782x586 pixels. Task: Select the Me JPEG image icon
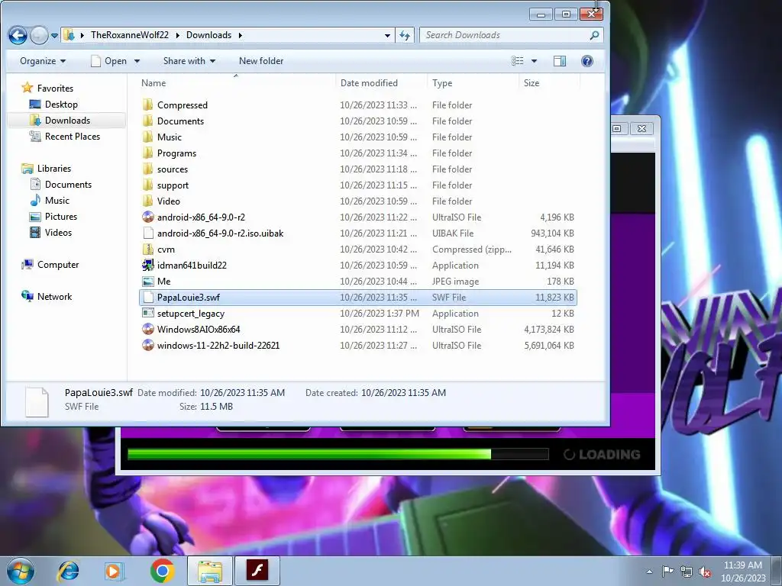pyautogui.click(x=147, y=281)
